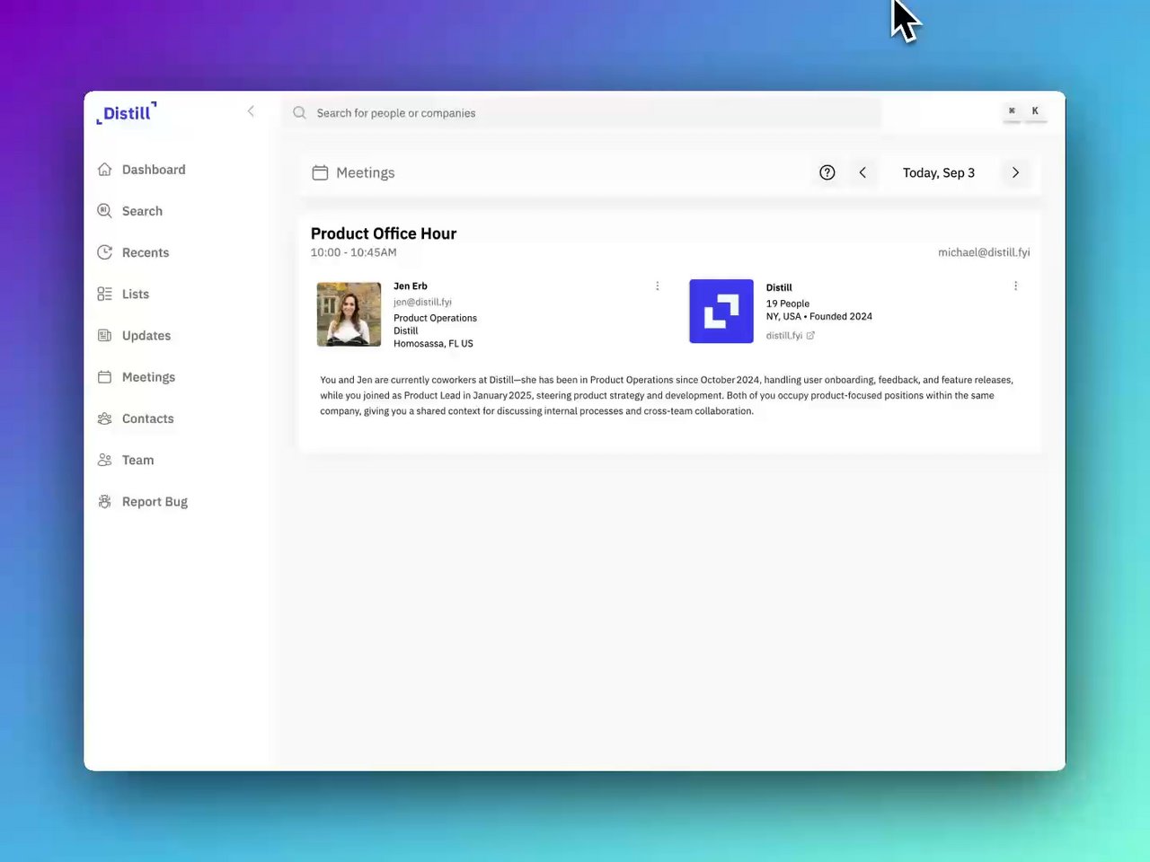1150x862 pixels.
Task: Click the Today, Sep 3 date label
Action: 939,172
